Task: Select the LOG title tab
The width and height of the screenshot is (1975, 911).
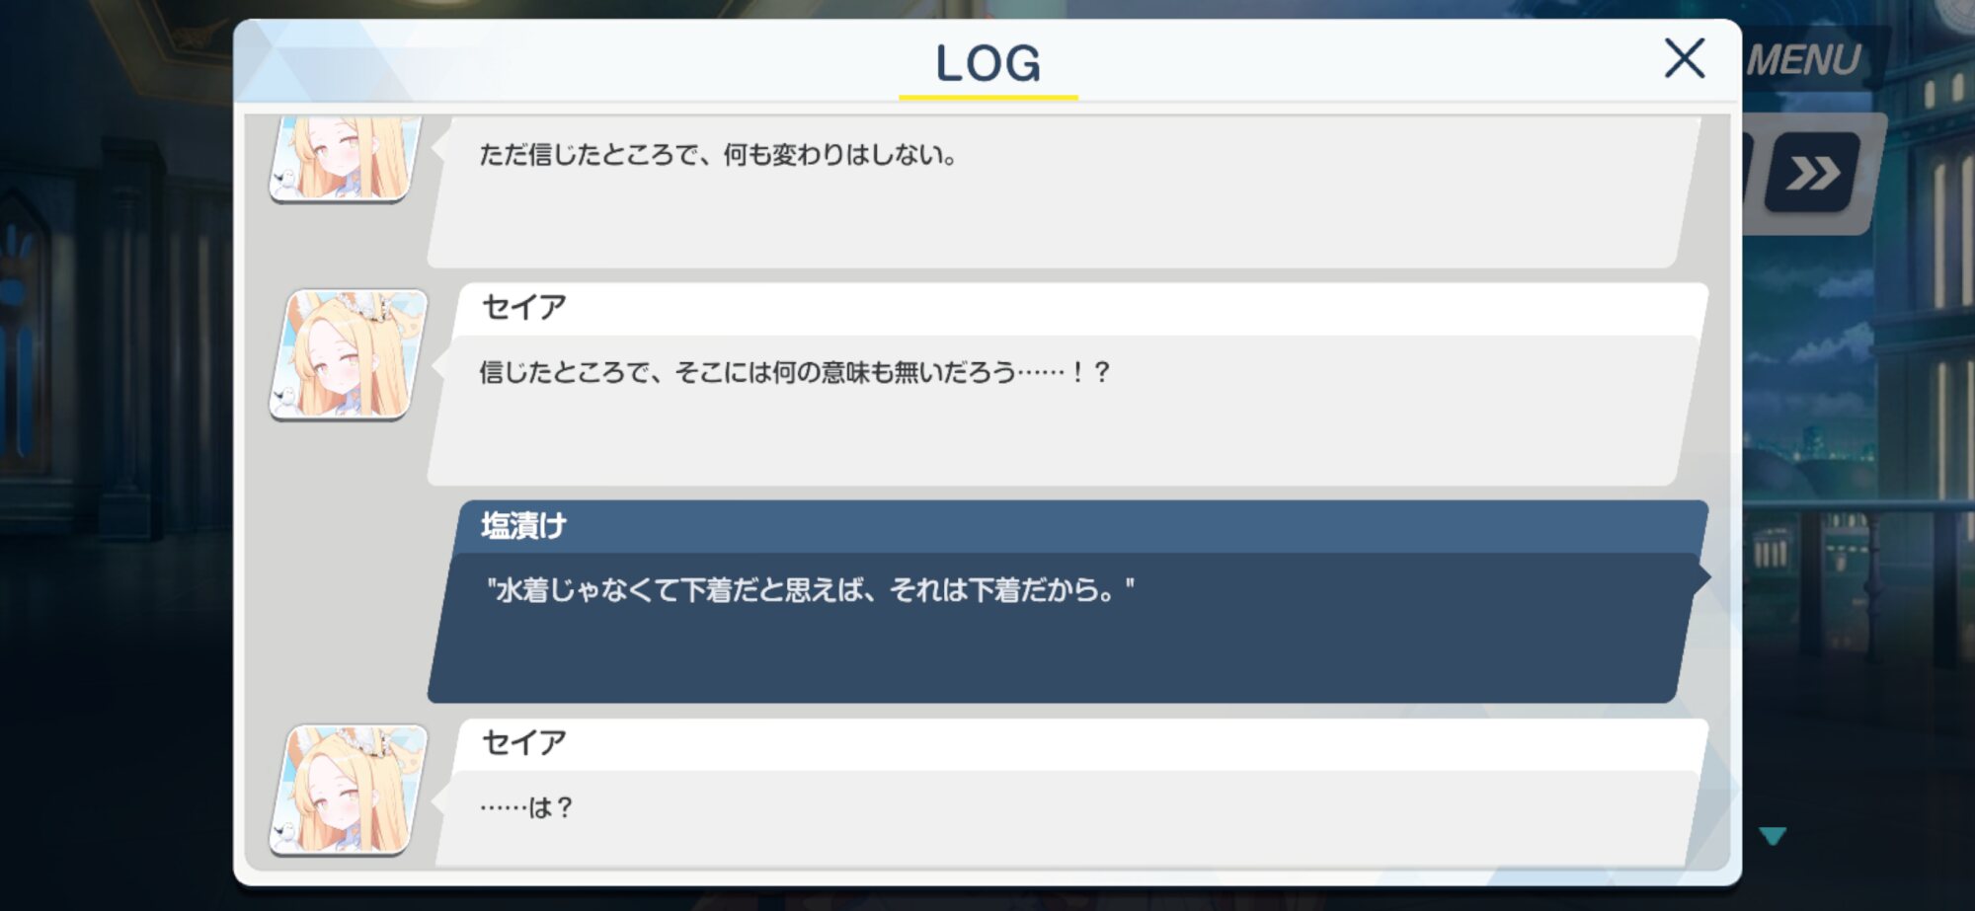Action: [x=987, y=62]
